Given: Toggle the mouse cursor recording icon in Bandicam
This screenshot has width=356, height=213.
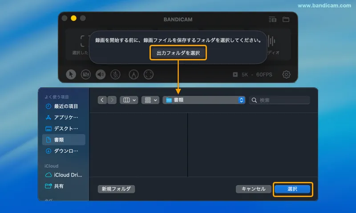Looking at the screenshot, I should pyautogui.click(x=71, y=75).
